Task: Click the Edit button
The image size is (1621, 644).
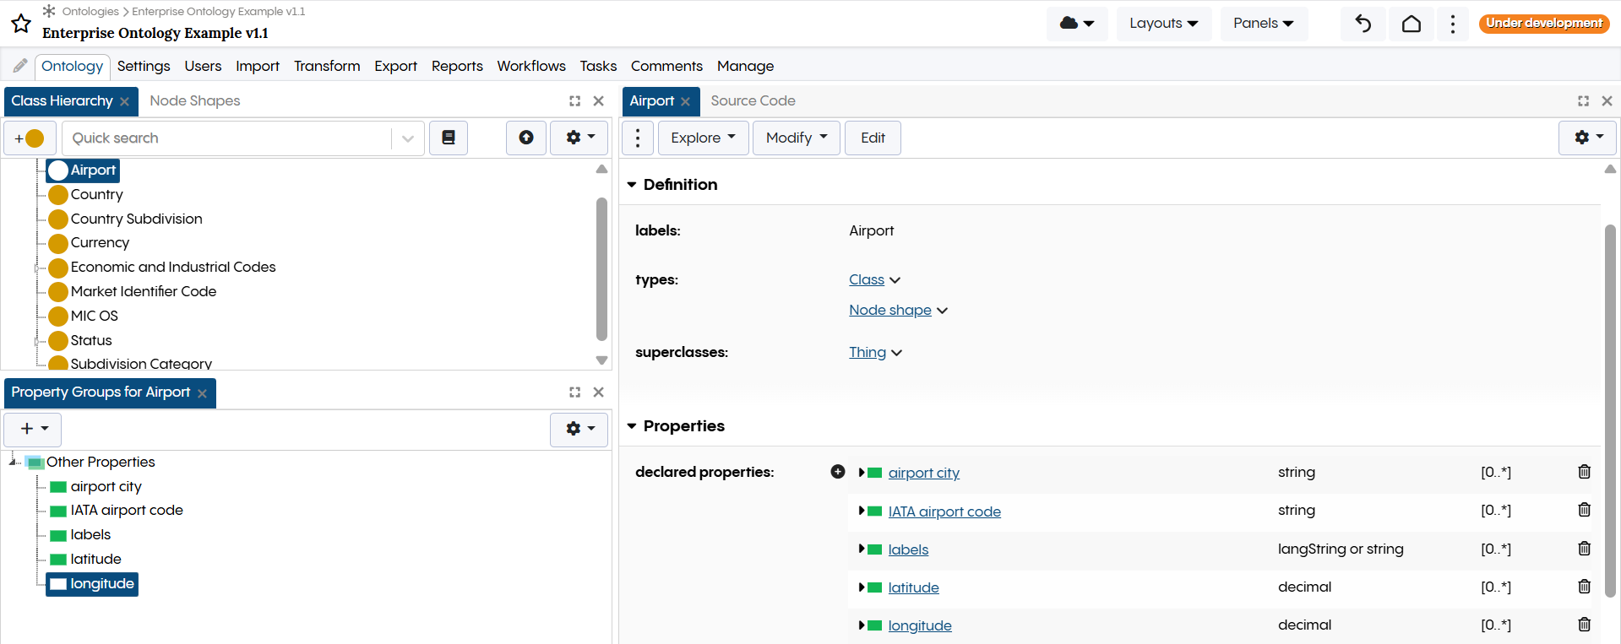Action: 873,138
